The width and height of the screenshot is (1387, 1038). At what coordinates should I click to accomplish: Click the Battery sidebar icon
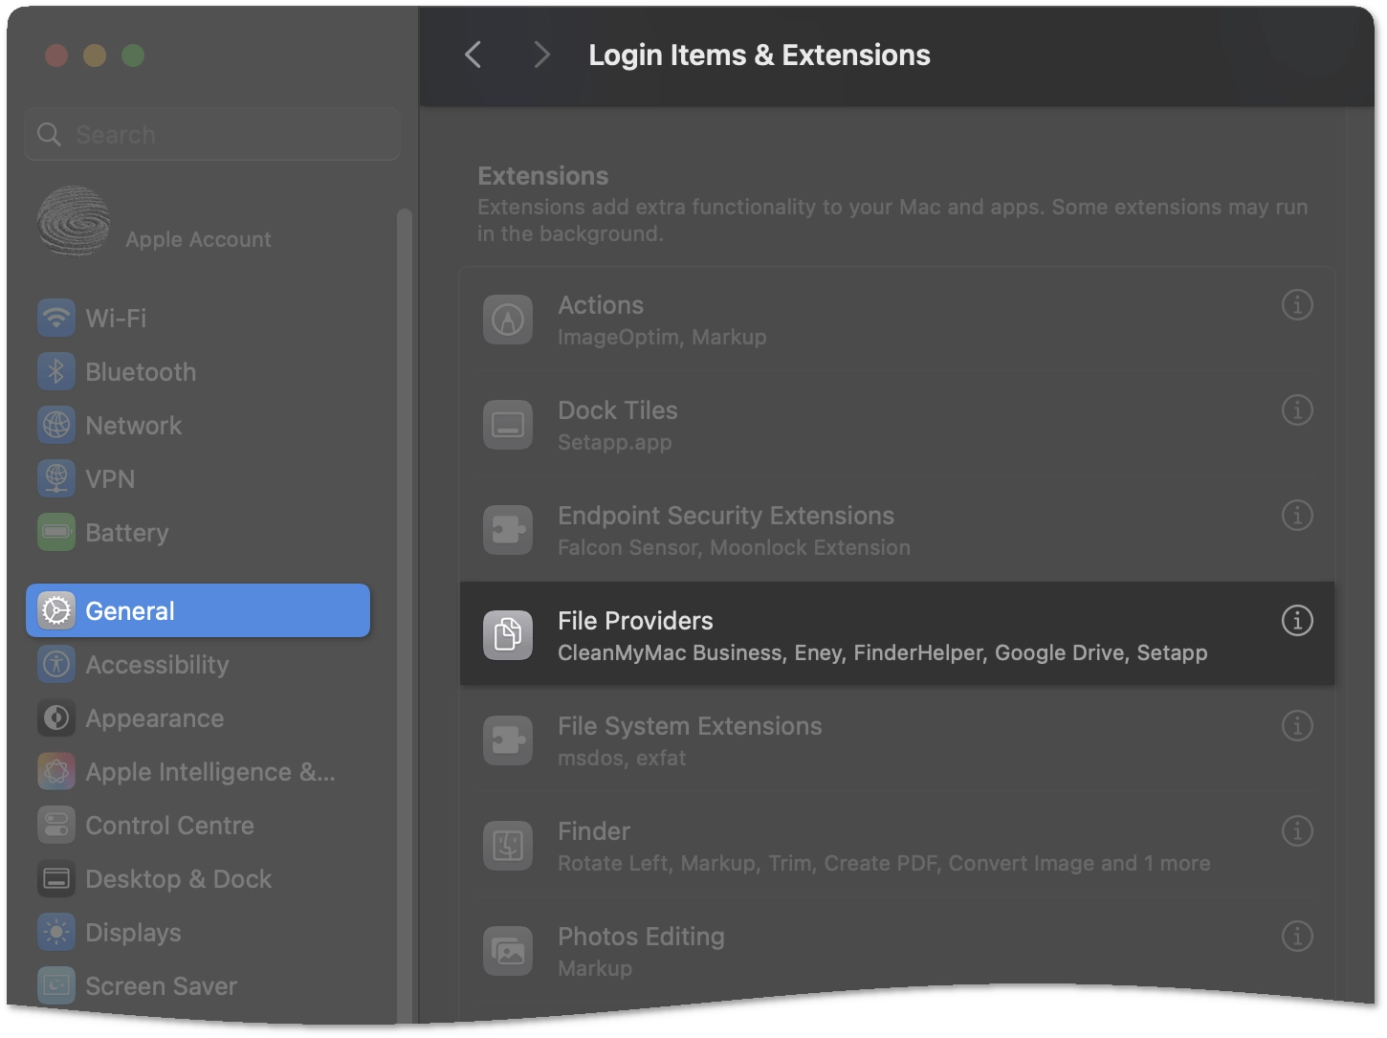coord(56,532)
